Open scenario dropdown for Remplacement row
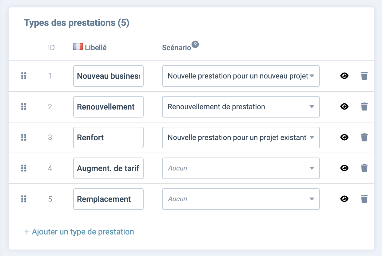382x256 pixels. point(241,199)
